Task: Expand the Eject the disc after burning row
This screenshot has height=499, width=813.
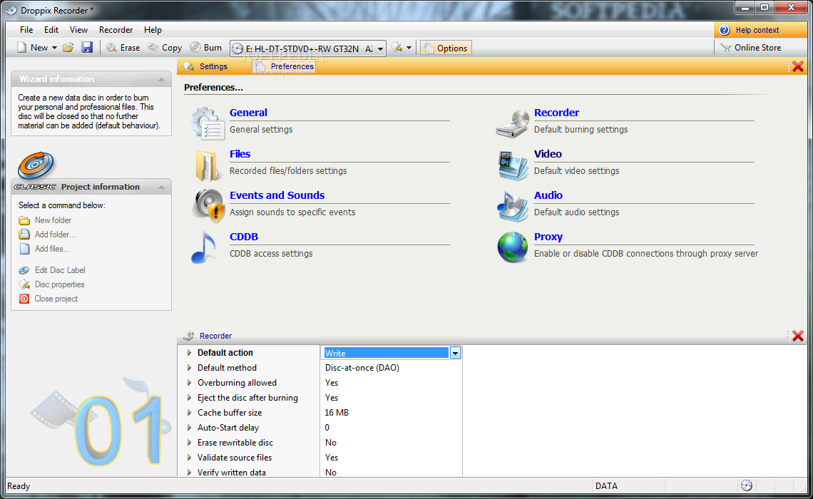Action: [x=189, y=398]
